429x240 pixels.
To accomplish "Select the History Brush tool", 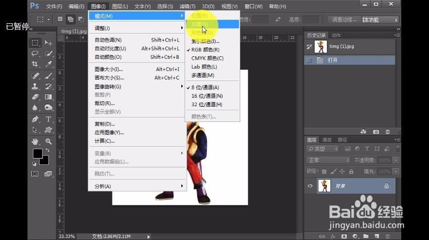I will pos(49,86).
